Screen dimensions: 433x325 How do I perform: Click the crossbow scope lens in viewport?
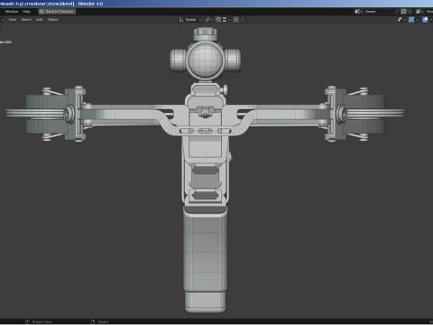pyautogui.click(x=206, y=60)
